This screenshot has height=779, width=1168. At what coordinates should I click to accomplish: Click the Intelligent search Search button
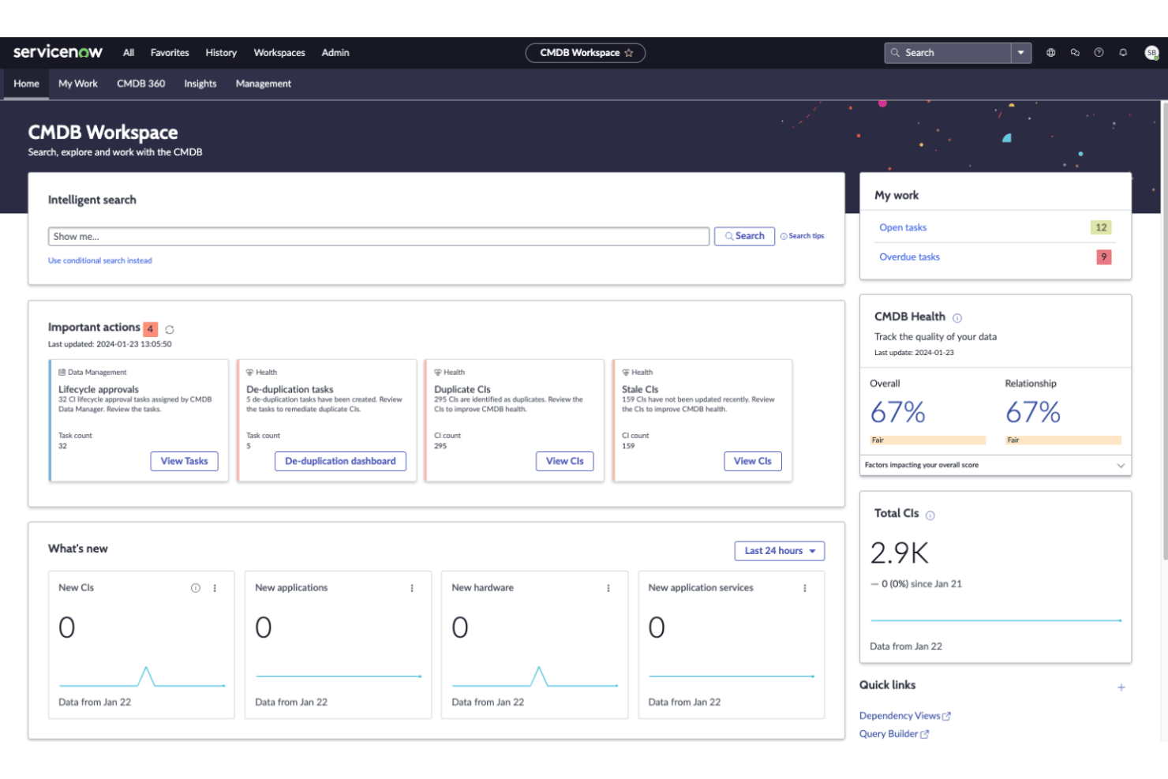coord(744,236)
